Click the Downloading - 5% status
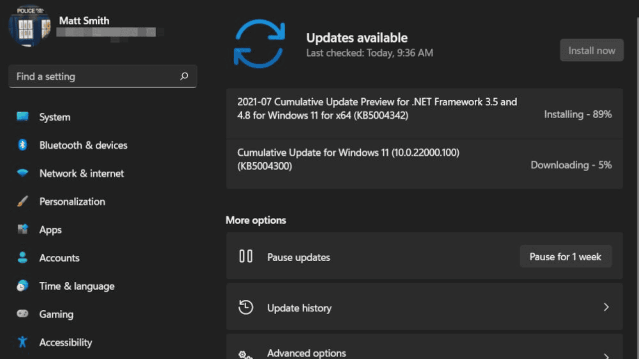This screenshot has height=359, width=639. click(571, 165)
